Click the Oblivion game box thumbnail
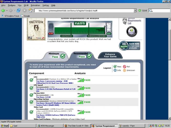The height and width of the screenshot is (128, 171). click(x=36, y=29)
